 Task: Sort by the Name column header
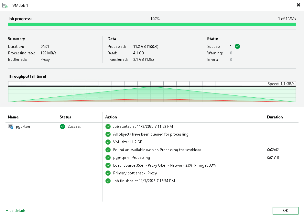(13, 117)
